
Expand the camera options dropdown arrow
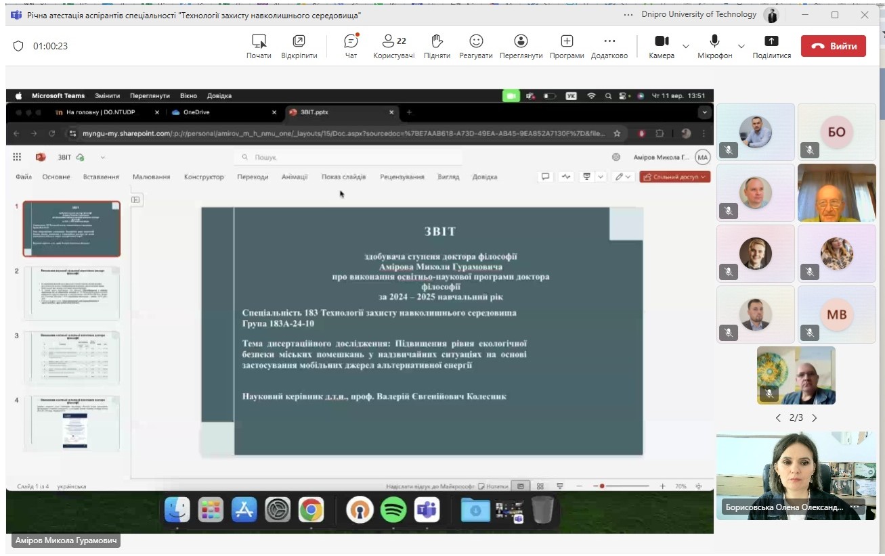(686, 46)
